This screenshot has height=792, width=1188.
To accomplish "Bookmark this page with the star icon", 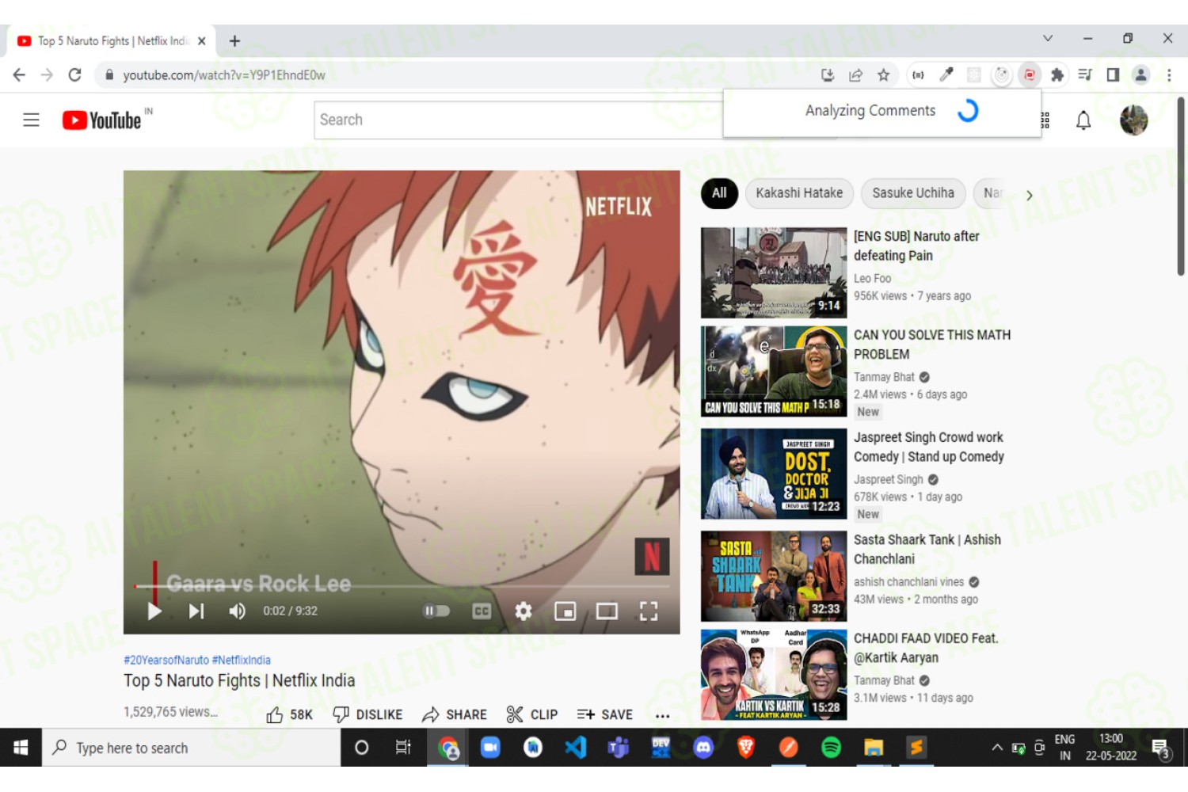I will click(884, 75).
